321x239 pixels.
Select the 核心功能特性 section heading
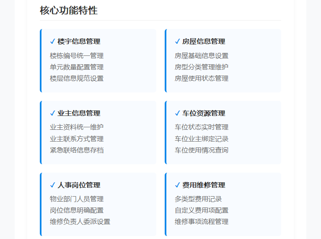click(69, 11)
